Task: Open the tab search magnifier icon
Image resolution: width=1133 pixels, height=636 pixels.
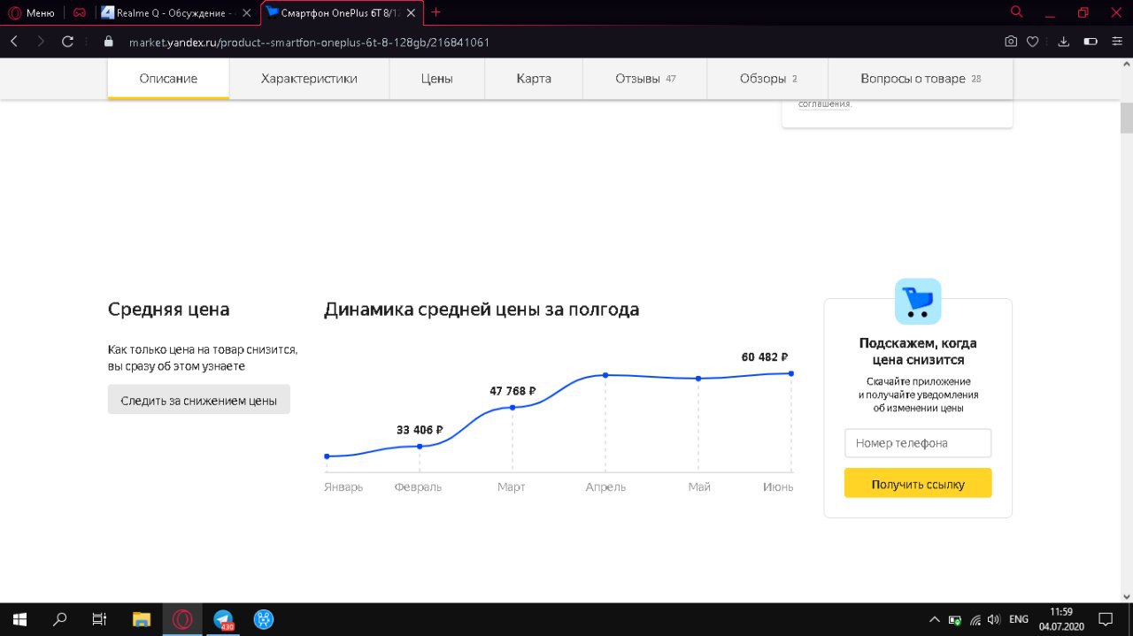Action: 1017,12
